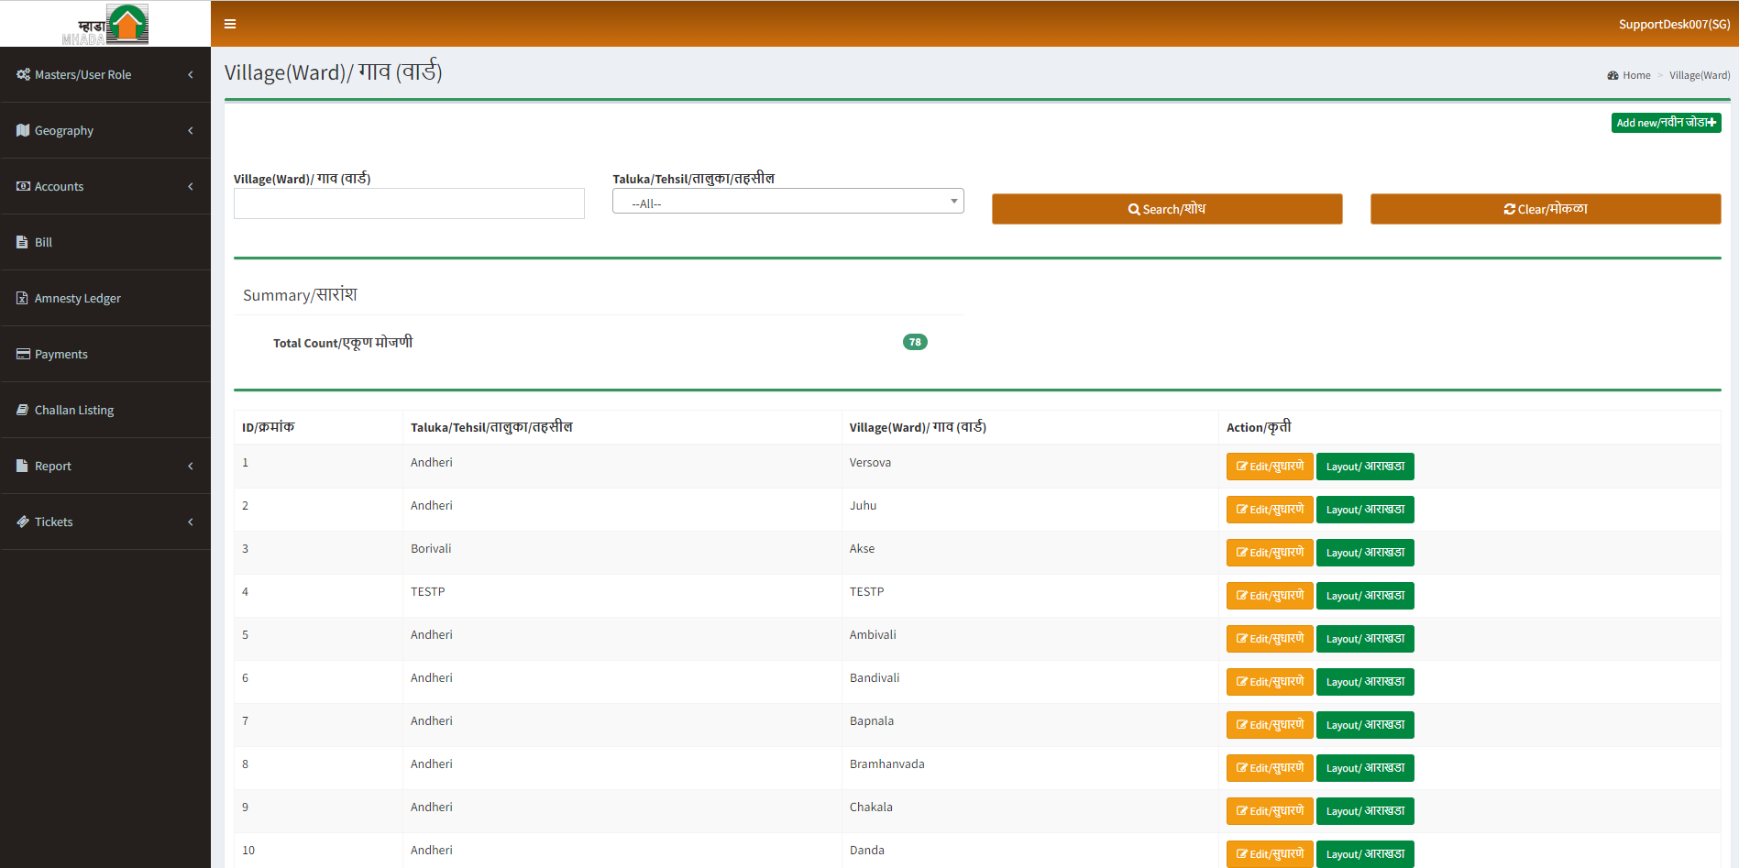This screenshot has width=1739, height=868.
Task: Click the hamburger menu toggle icon
Action: click(230, 24)
